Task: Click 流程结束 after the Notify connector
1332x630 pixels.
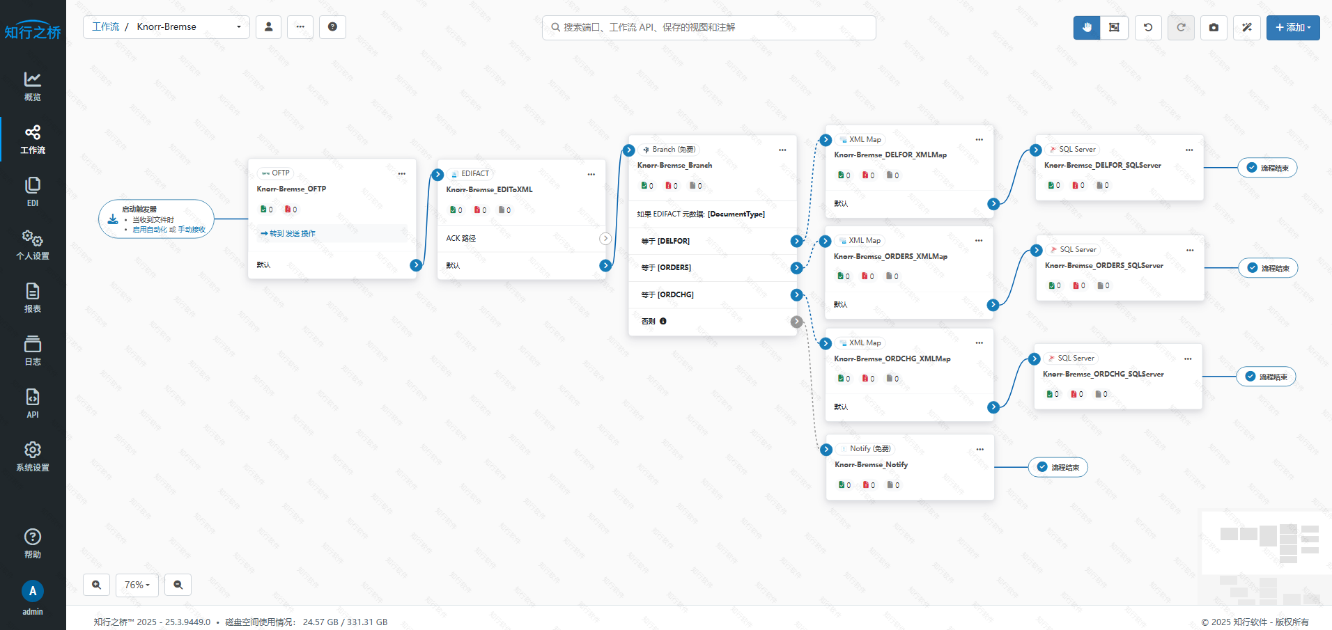Action: (1058, 467)
